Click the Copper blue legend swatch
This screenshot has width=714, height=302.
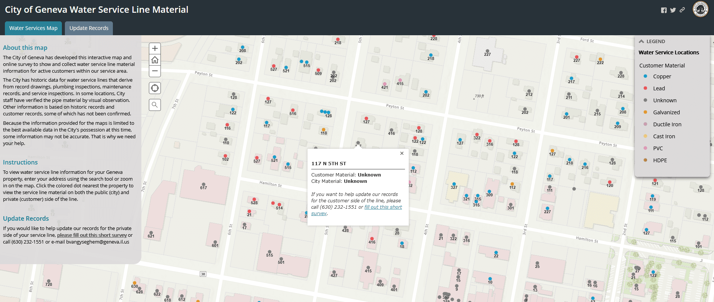(x=645, y=76)
